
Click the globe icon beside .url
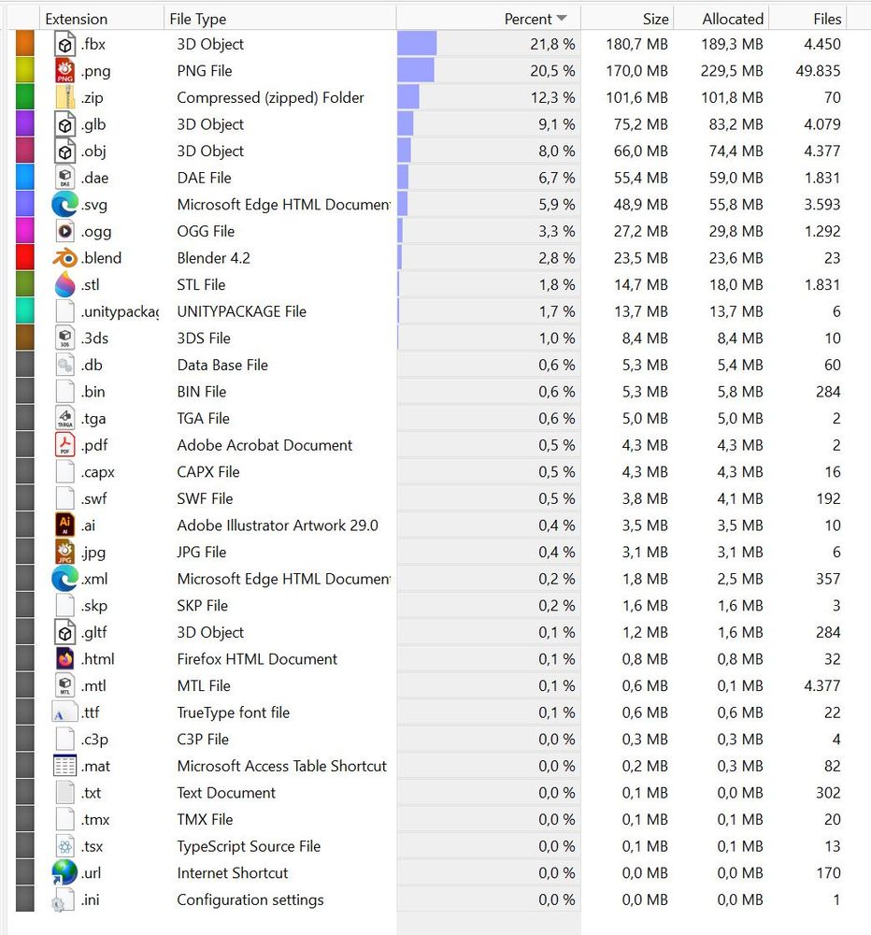(65, 873)
